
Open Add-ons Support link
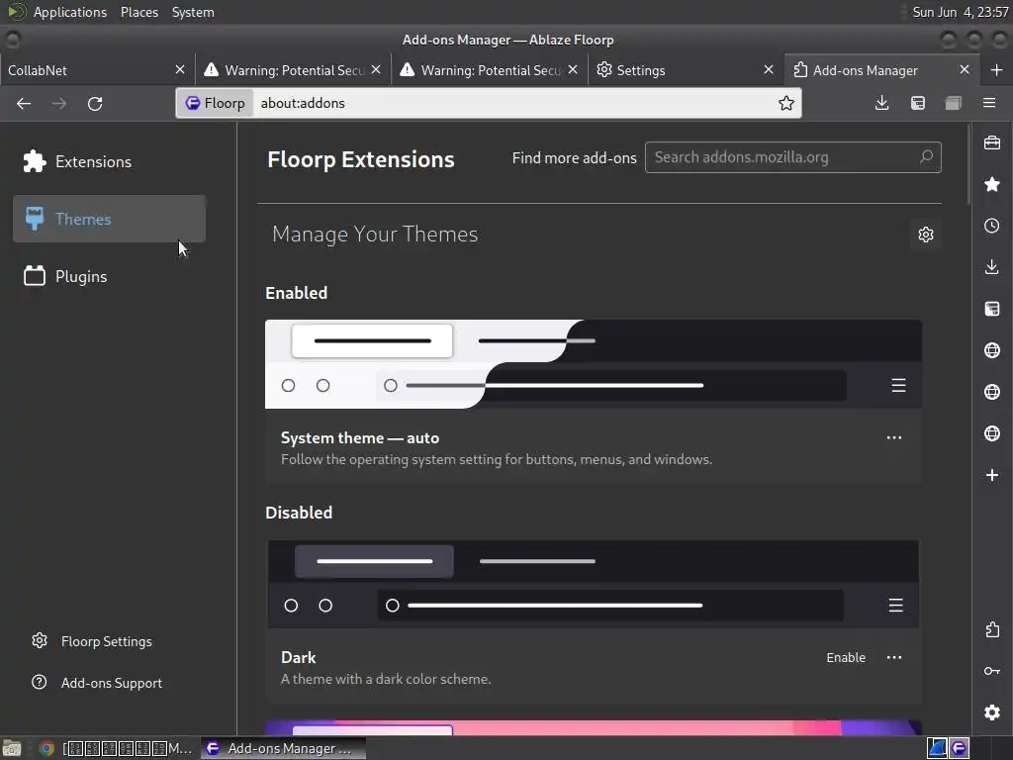[x=97, y=683]
